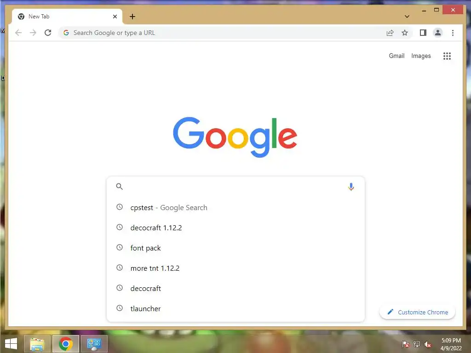Choose the decocraft 1.12.2 suggestion

[x=236, y=228]
